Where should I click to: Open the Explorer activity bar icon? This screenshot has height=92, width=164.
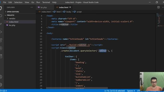pyautogui.click(x=1, y=8)
